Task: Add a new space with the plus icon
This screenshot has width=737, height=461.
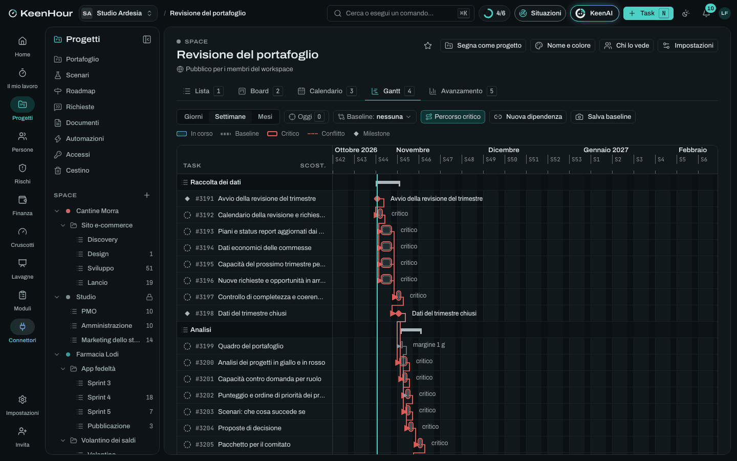Action: (147, 195)
